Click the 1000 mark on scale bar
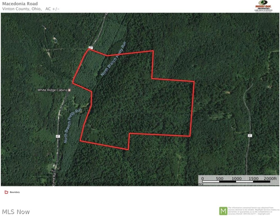The height and width of the screenshot is (216, 280). tap(237, 179)
